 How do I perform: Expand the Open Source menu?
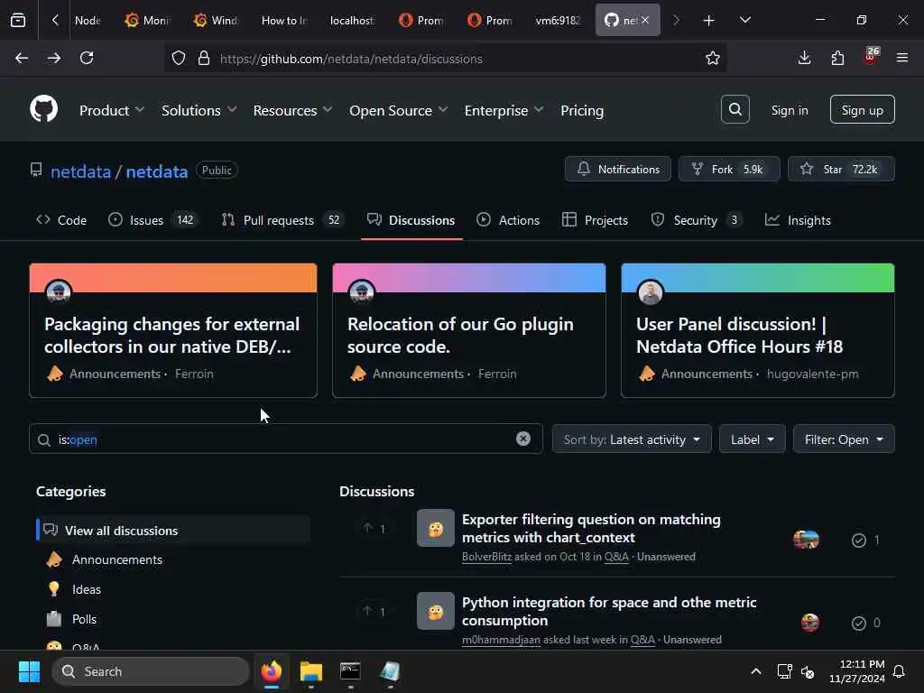click(398, 110)
